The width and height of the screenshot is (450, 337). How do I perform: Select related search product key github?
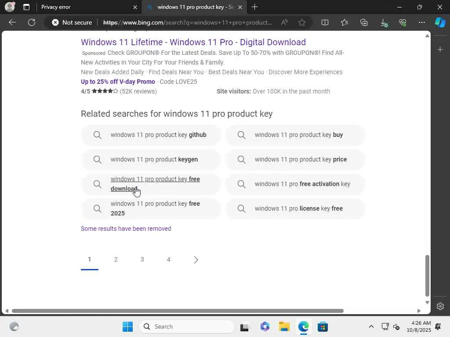(151, 135)
